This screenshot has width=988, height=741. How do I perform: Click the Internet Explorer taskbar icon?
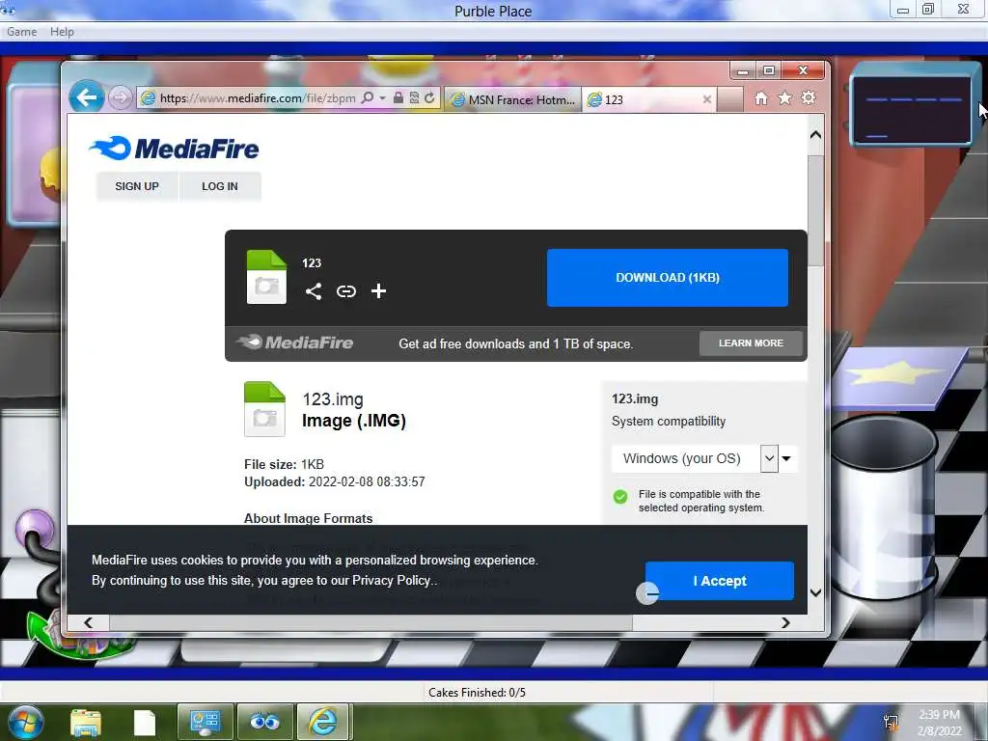(322, 722)
